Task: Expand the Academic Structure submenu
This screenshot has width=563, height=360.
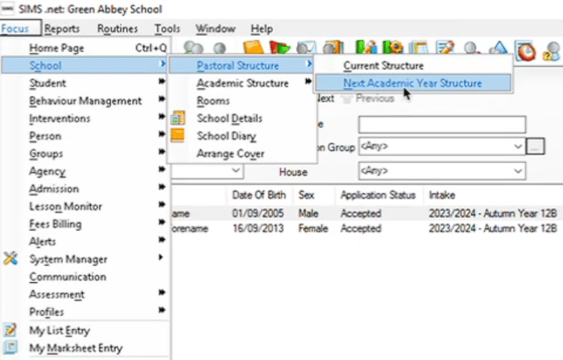Action: pos(242,83)
